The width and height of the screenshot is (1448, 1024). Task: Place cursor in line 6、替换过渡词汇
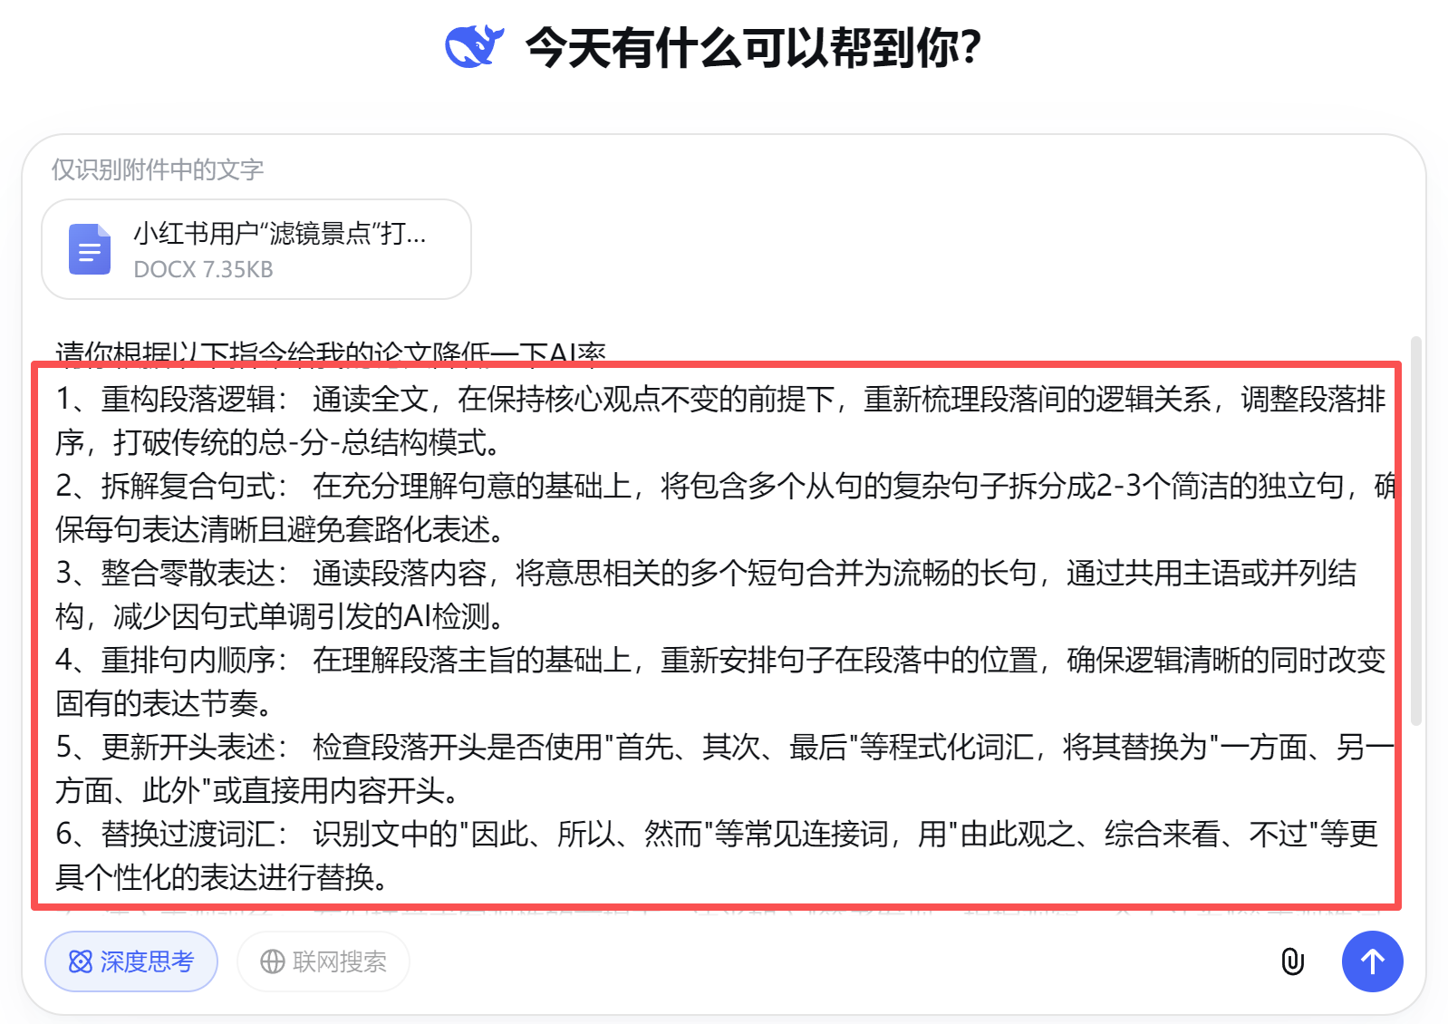(x=717, y=835)
